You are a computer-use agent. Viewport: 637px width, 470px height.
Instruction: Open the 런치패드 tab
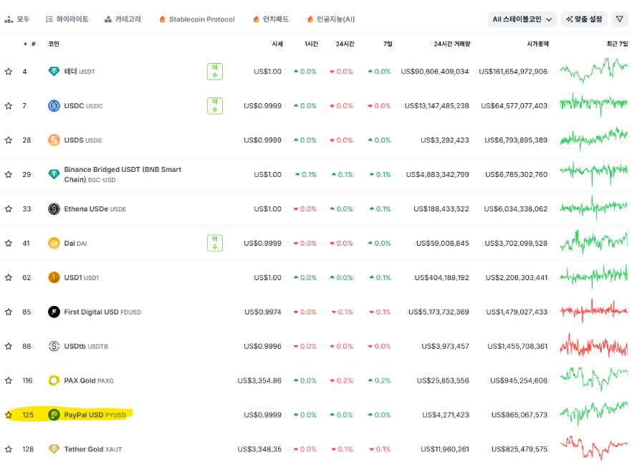coord(271,19)
